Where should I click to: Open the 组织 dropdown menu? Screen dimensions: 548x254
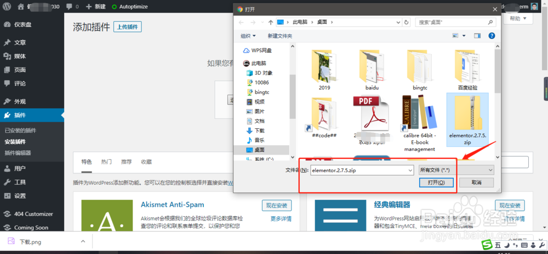(248, 36)
